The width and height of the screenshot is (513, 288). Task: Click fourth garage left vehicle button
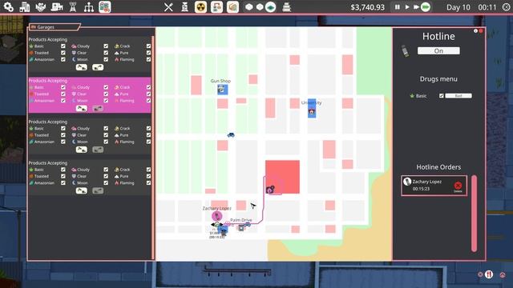(82, 190)
